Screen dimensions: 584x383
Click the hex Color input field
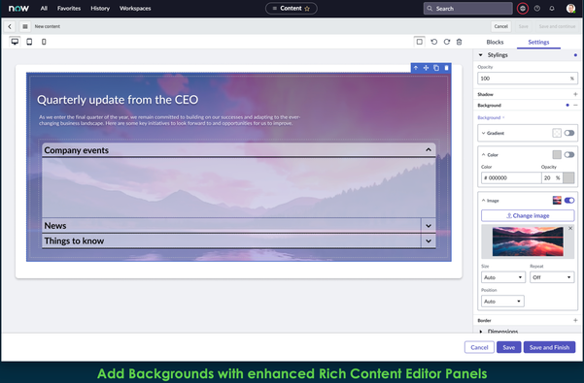point(511,177)
